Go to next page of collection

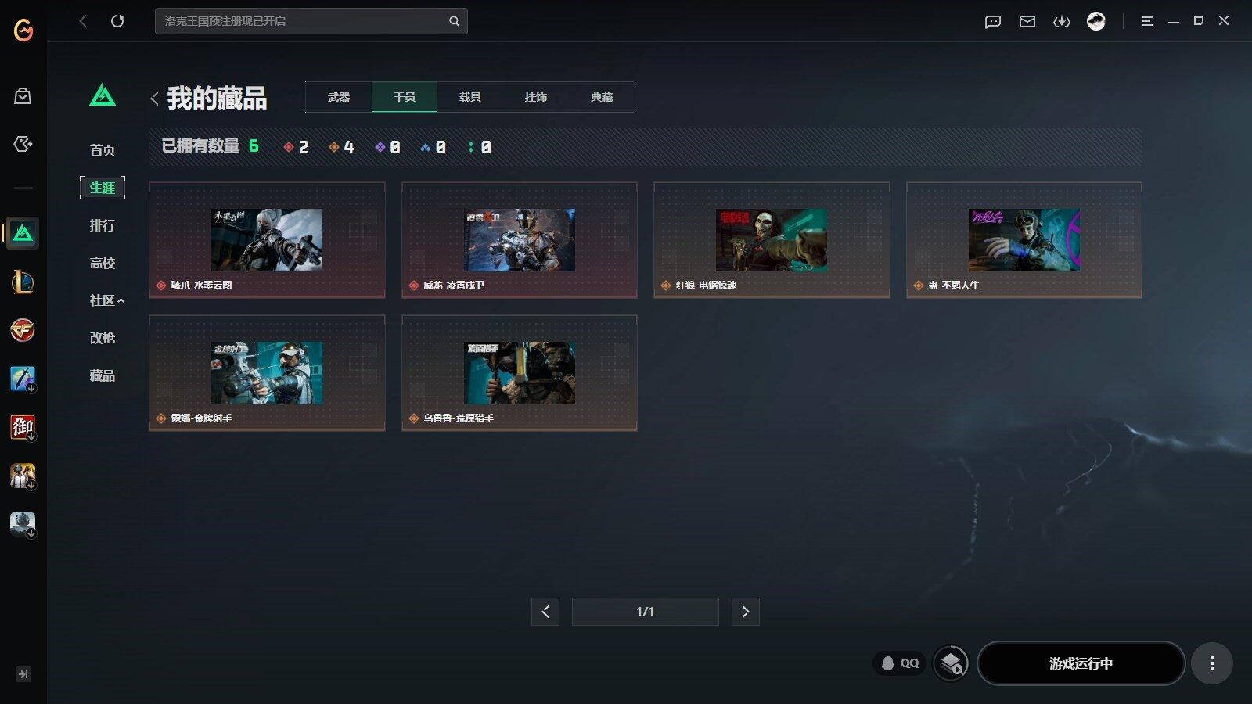(x=746, y=612)
